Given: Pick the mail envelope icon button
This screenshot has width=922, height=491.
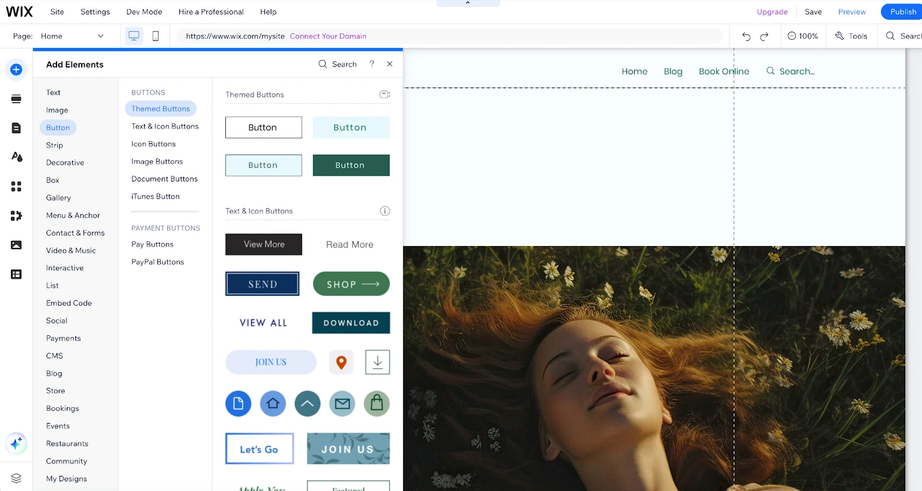Looking at the screenshot, I should click(342, 403).
